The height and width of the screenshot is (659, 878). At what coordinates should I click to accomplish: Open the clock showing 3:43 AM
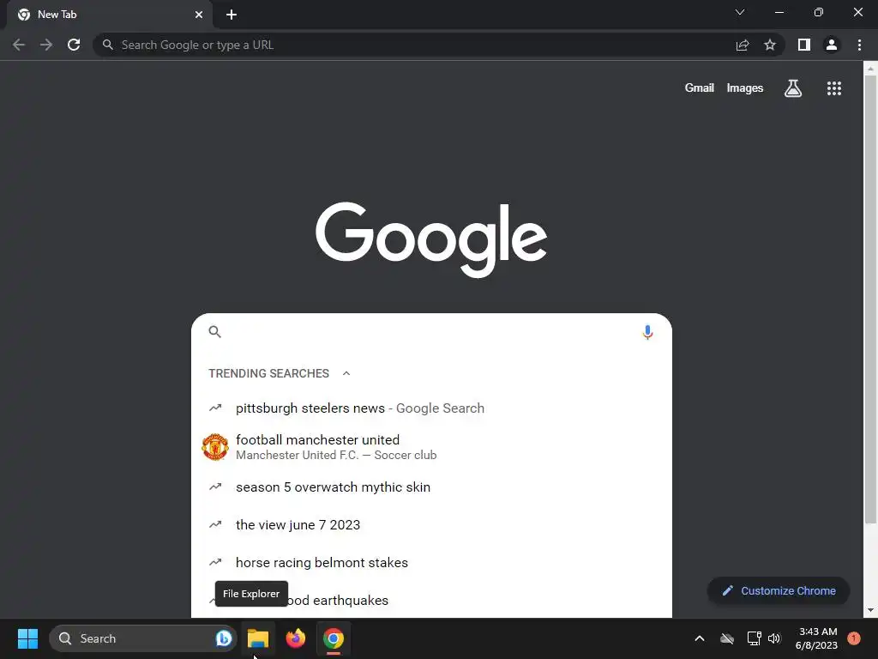pos(816,638)
